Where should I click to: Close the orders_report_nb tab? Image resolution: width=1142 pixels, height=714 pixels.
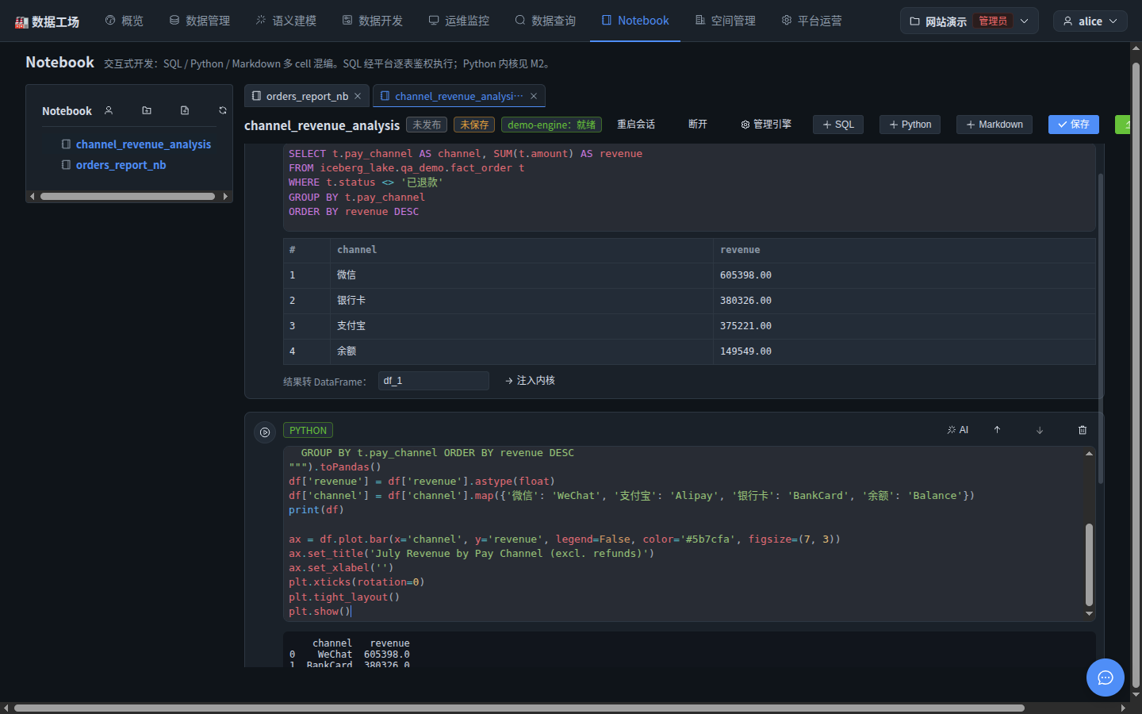[358, 96]
